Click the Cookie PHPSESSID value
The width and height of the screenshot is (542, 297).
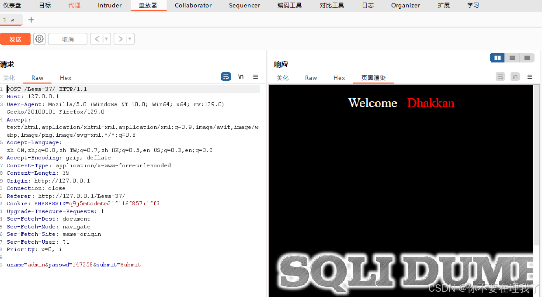pyautogui.click(x=115, y=204)
